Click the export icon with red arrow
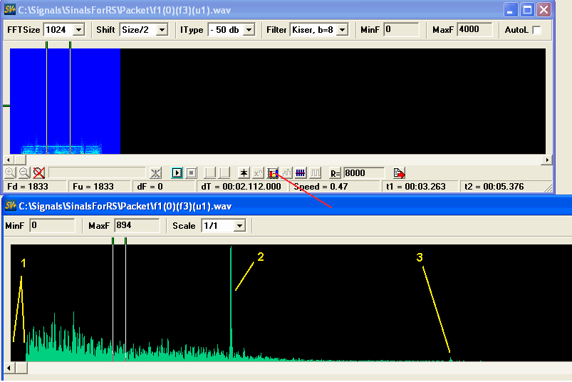 click(399, 173)
